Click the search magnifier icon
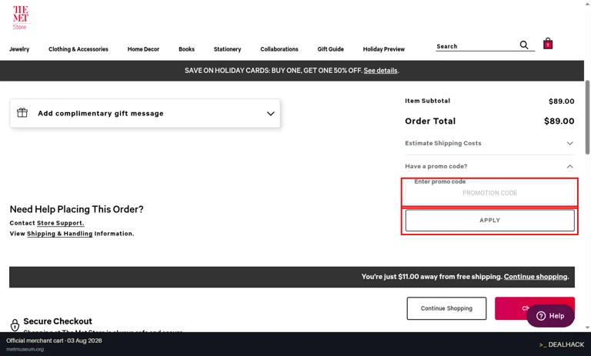The width and height of the screenshot is (591, 356). (x=524, y=45)
